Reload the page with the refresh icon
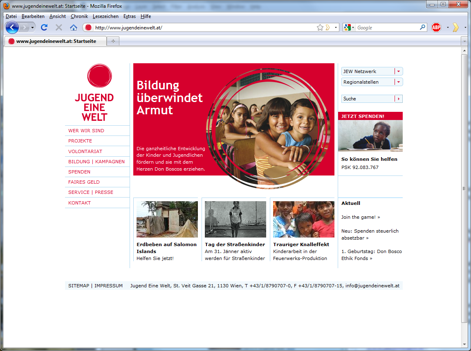471x351 pixels. (44, 28)
